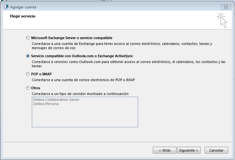The image size is (235, 160).
Task: Go back with the Atrás button
Action: (164, 150)
